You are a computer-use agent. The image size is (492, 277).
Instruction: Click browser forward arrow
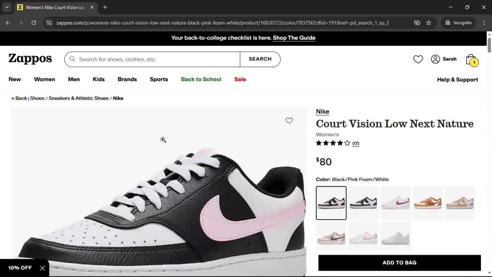(21, 23)
